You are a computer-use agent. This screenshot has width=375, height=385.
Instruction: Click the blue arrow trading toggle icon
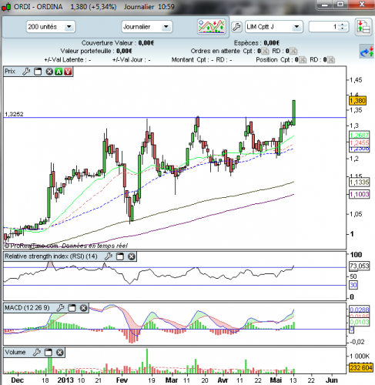click(x=367, y=52)
